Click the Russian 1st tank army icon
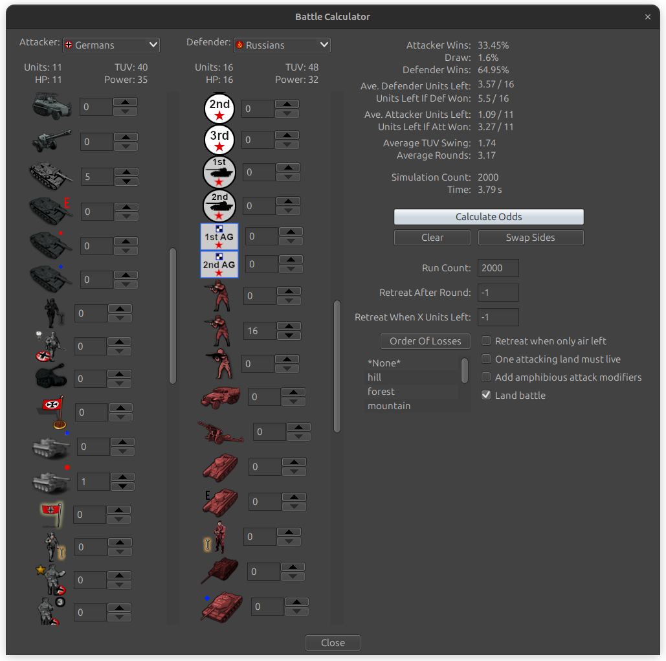The width and height of the screenshot is (666, 661). coord(219,172)
